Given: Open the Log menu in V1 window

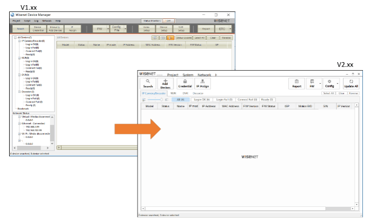Looking at the screenshot, I should pyautogui.click(x=36, y=21).
